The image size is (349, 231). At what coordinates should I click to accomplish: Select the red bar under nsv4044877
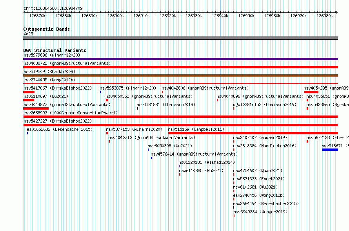click(x=36, y=108)
